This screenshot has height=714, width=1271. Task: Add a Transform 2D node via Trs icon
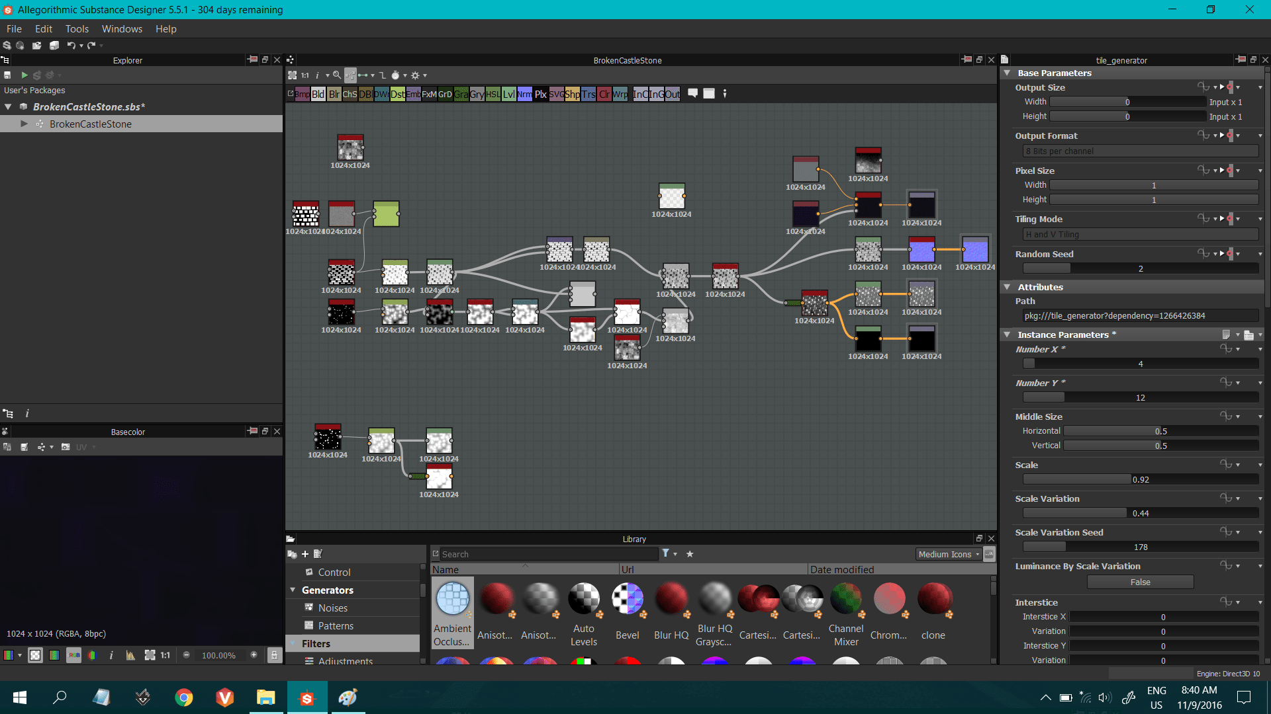coord(588,95)
